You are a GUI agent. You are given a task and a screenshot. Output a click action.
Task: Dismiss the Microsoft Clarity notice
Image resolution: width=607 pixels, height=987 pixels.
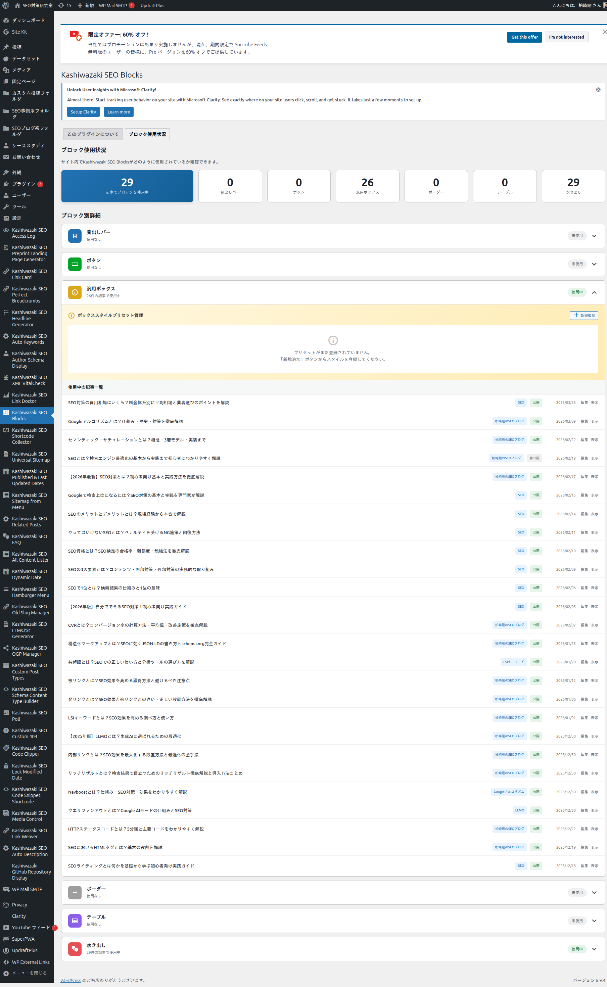[598, 90]
